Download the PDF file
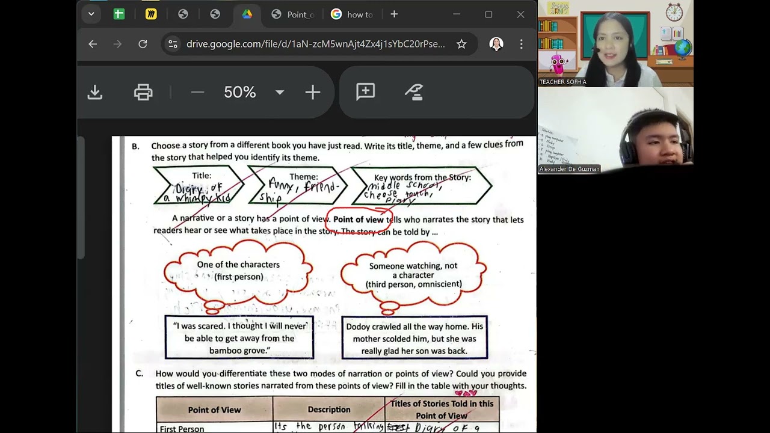The width and height of the screenshot is (770, 433). 95,92
